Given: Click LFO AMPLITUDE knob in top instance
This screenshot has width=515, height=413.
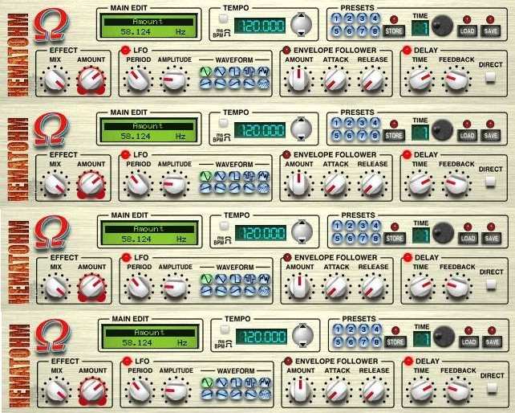Looking at the screenshot, I should click(174, 80).
